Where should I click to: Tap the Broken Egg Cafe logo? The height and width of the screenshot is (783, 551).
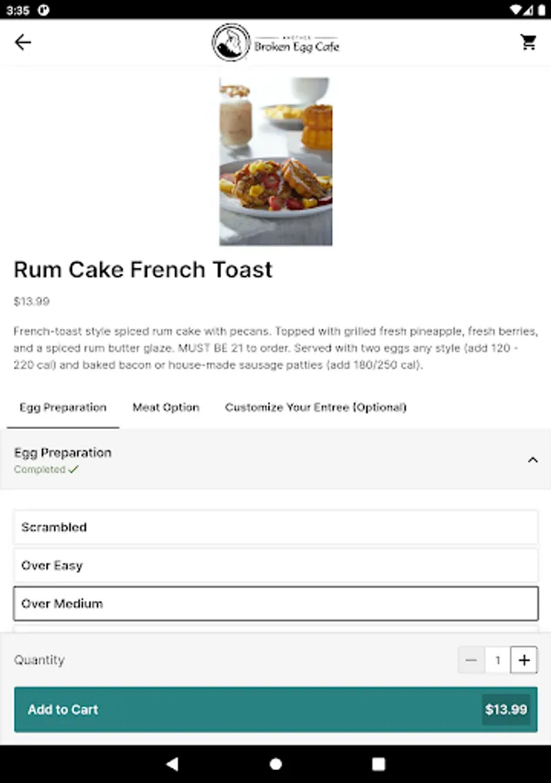coord(275,43)
